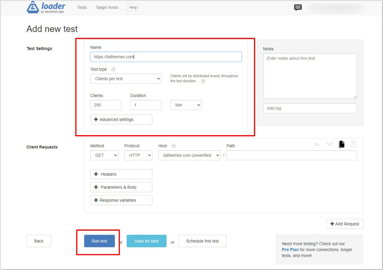
Task: Follow the Pro Plan link
Action: pyautogui.click(x=290, y=250)
